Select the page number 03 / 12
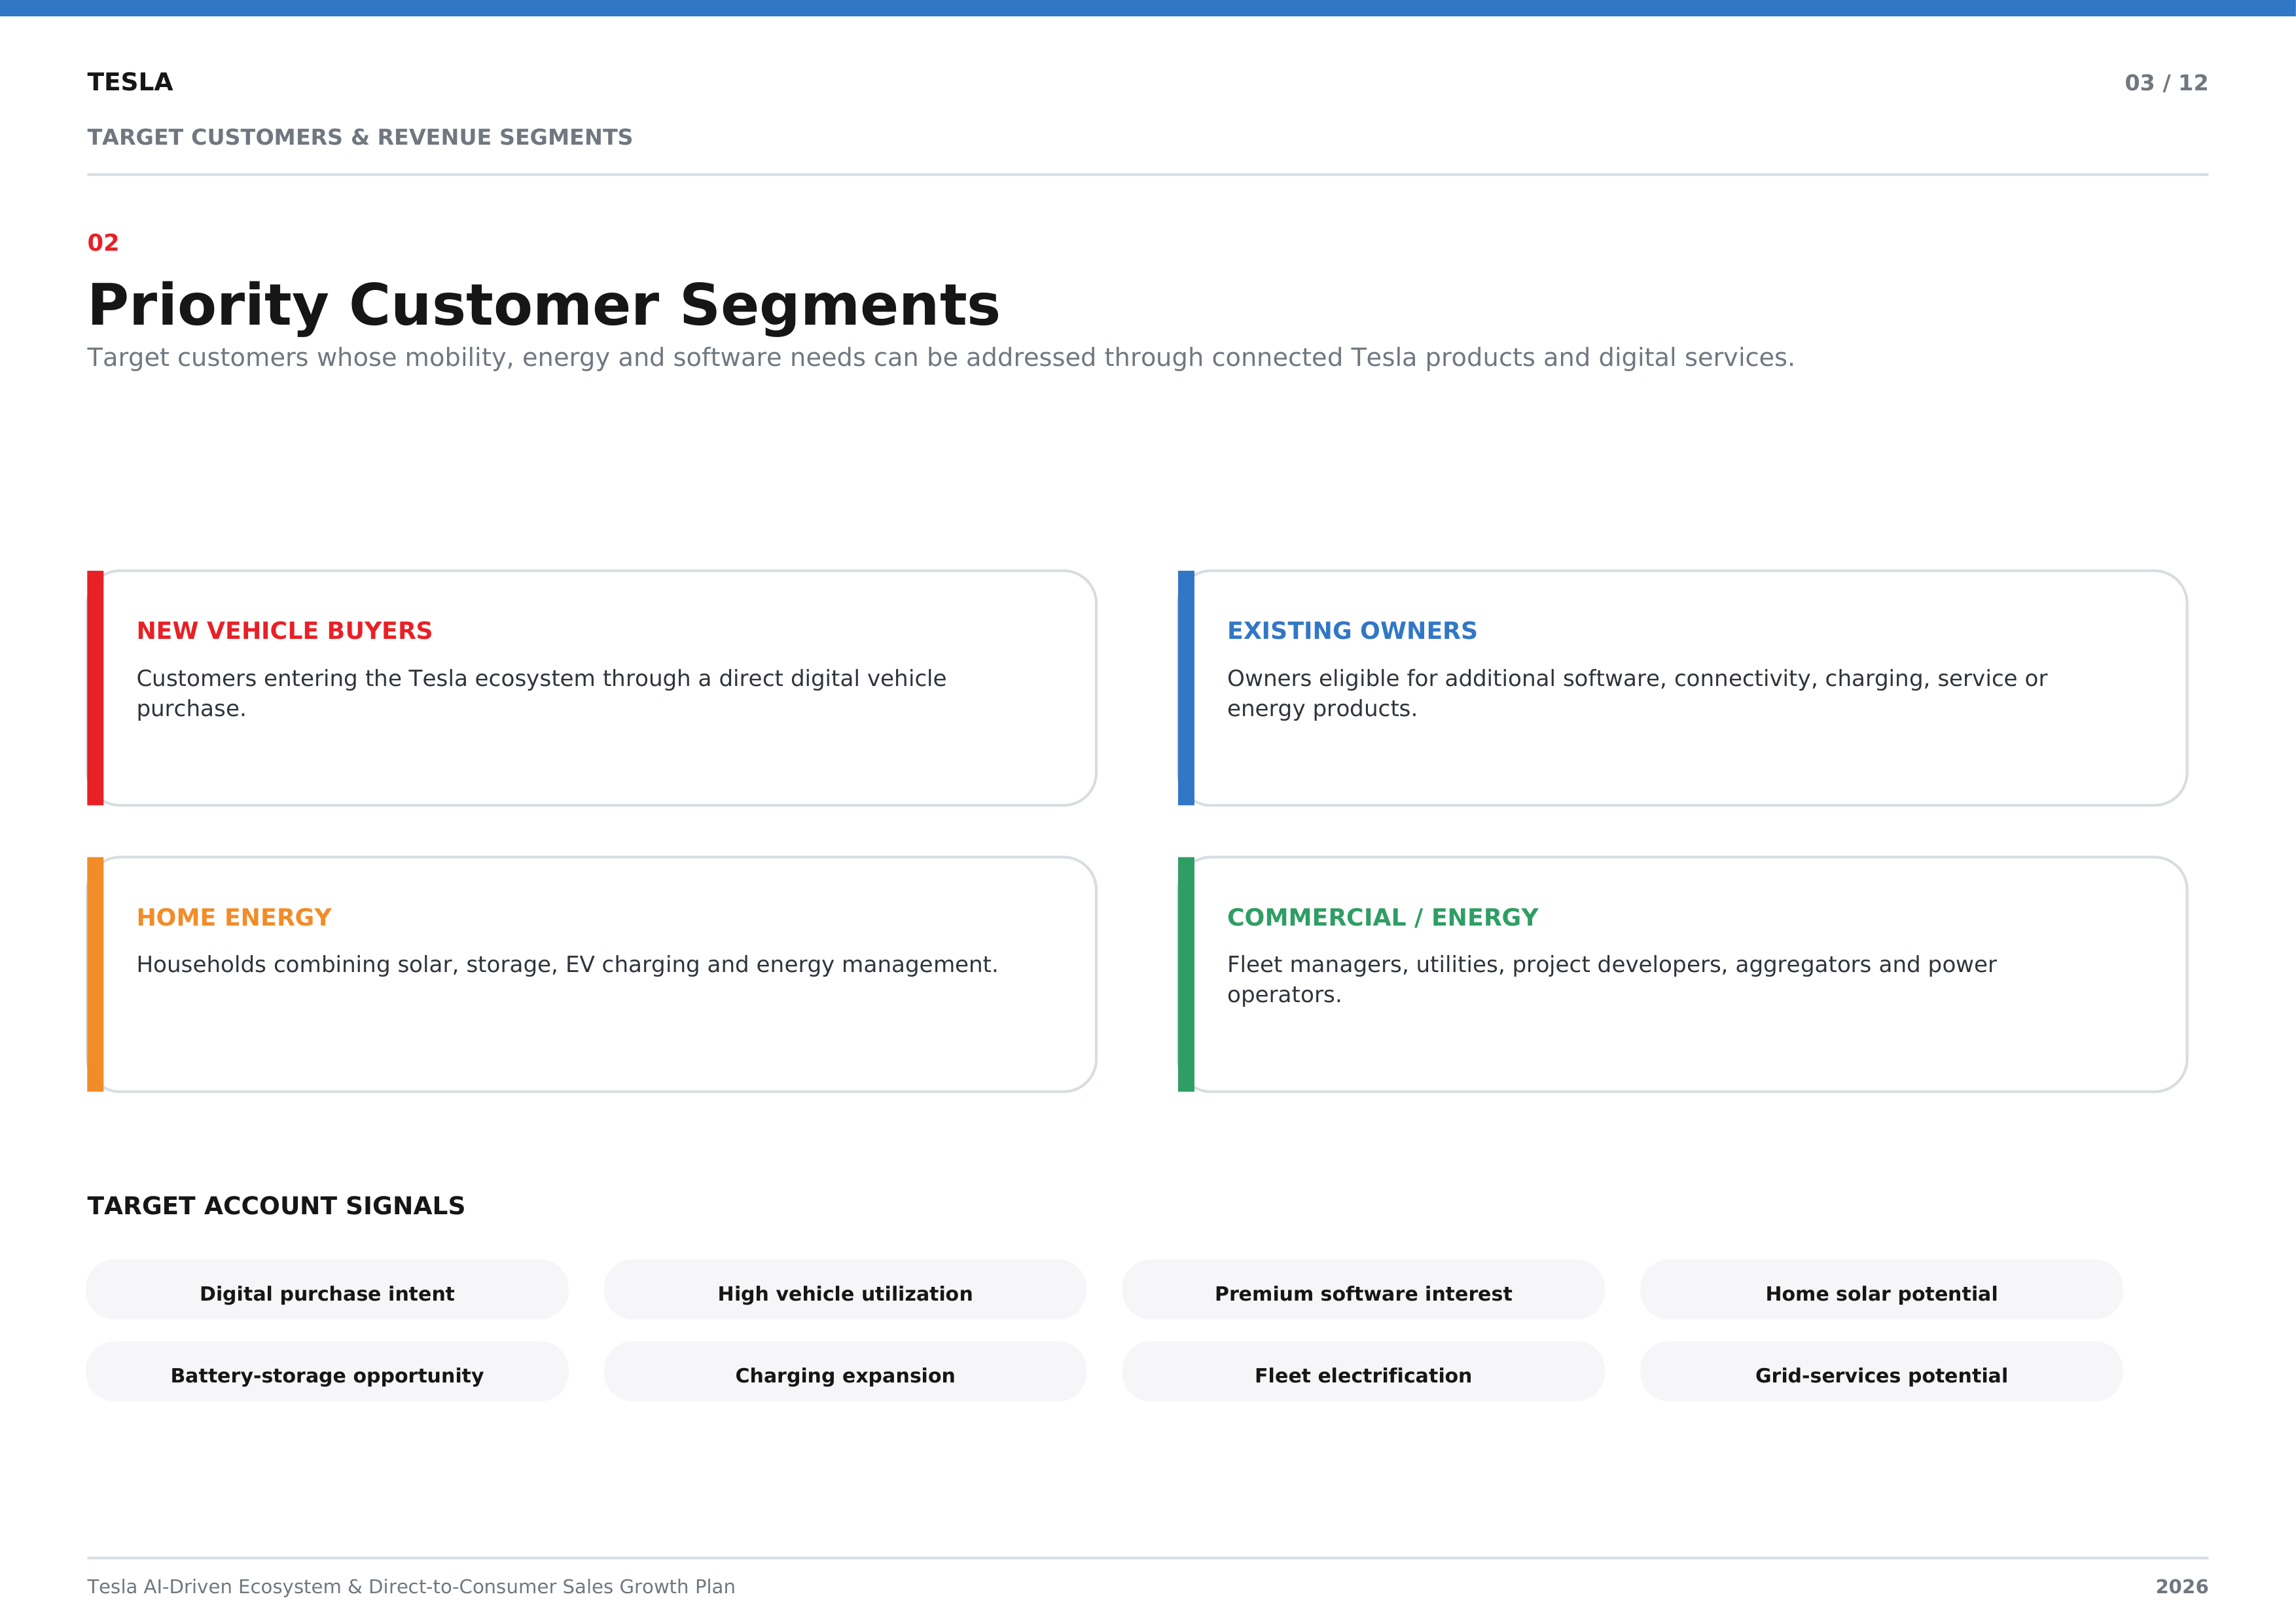This screenshot has height=1624, width=2296. [x=2166, y=83]
